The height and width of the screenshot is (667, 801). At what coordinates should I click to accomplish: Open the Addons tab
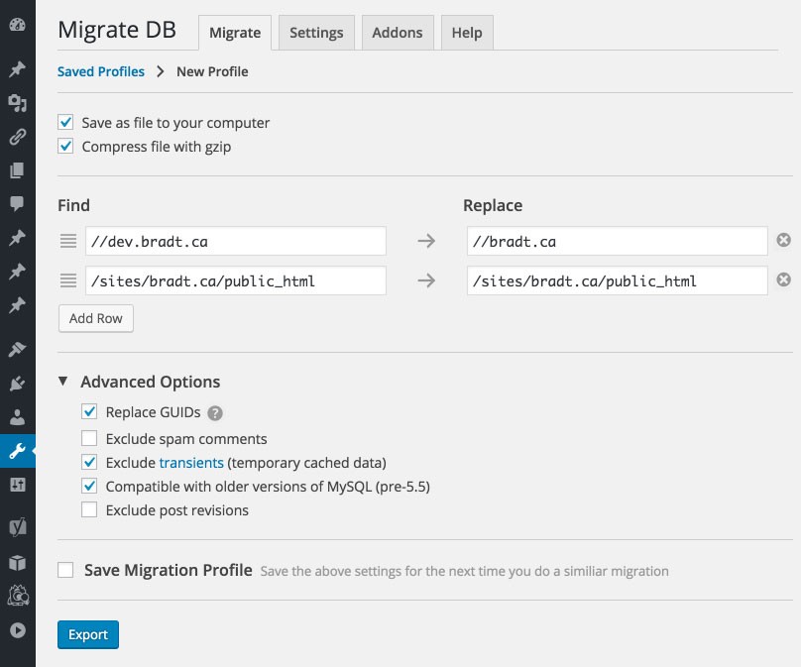click(x=397, y=33)
